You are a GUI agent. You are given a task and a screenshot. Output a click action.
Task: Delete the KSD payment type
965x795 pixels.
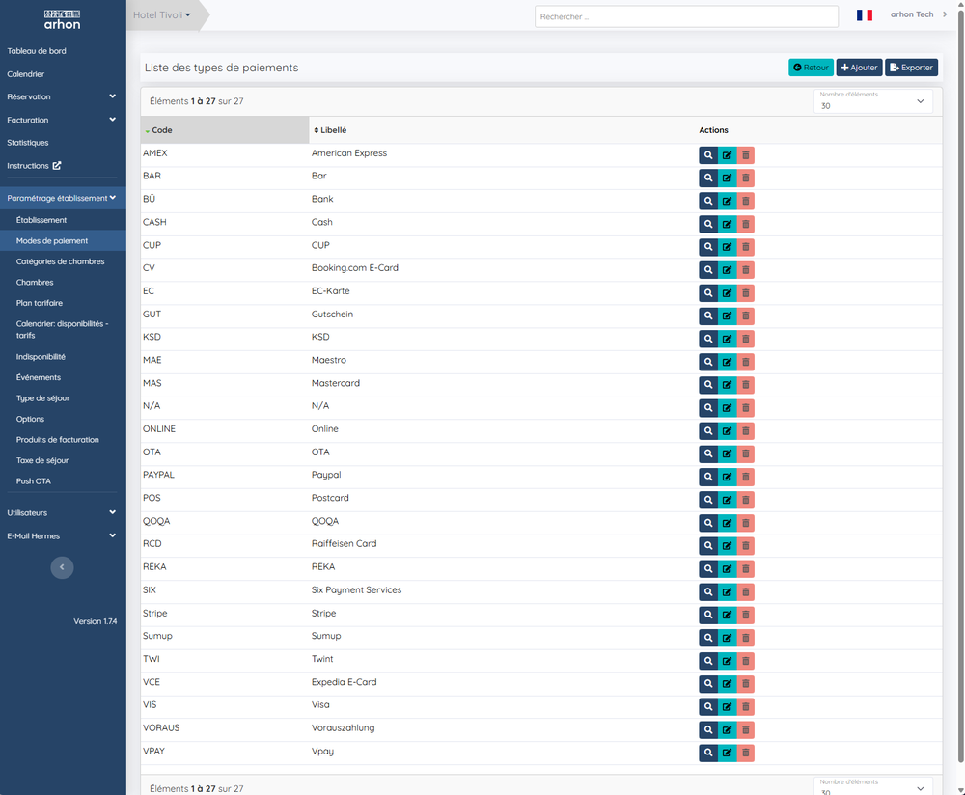click(x=745, y=339)
